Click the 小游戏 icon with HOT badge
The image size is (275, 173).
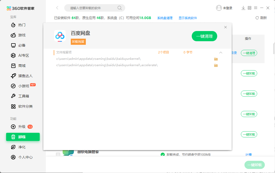pyautogui.click(x=13, y=86)
